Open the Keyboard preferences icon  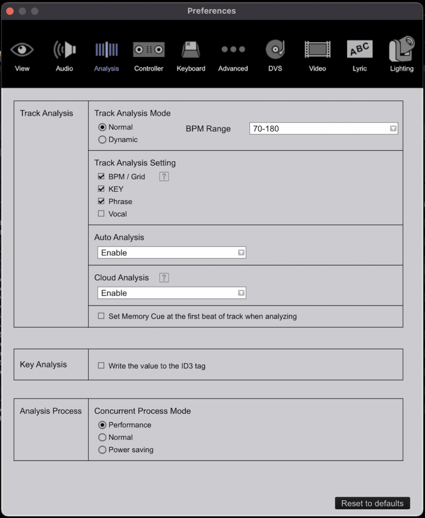(x=191, y=50)
